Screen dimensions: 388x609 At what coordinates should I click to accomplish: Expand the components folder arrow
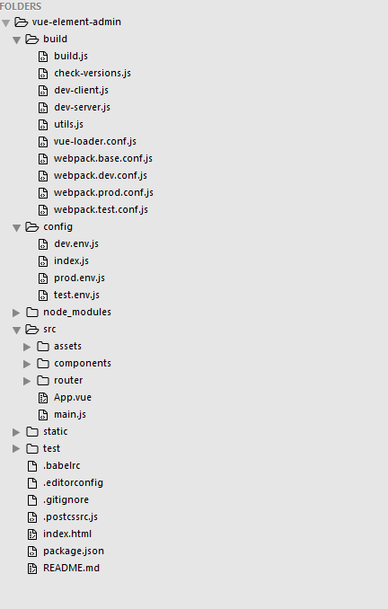[27, 364]
